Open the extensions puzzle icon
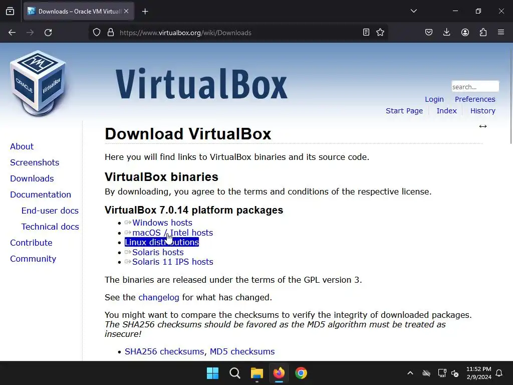The width and height of the screenshot is (513, 385). [483, 32]
